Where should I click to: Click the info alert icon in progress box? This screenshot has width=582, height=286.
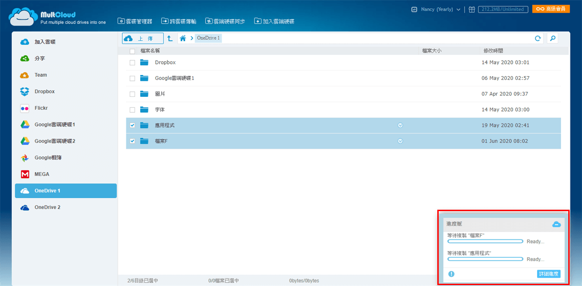[451, 274]
